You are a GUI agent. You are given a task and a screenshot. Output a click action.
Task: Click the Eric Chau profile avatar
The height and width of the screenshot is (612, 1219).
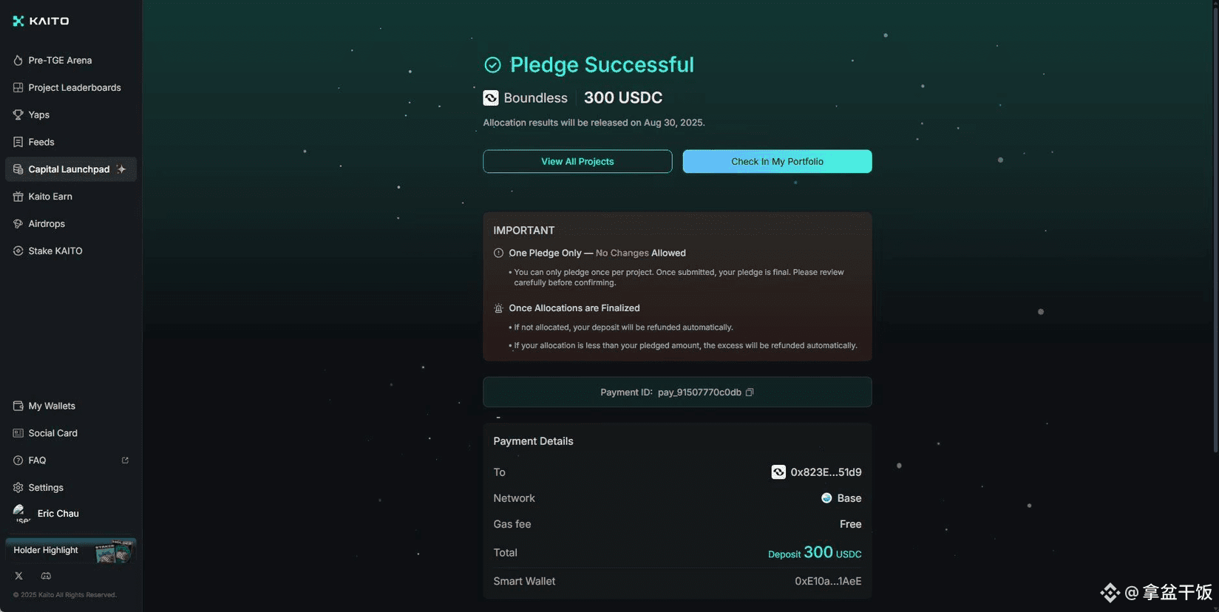(x=21, y=513)
